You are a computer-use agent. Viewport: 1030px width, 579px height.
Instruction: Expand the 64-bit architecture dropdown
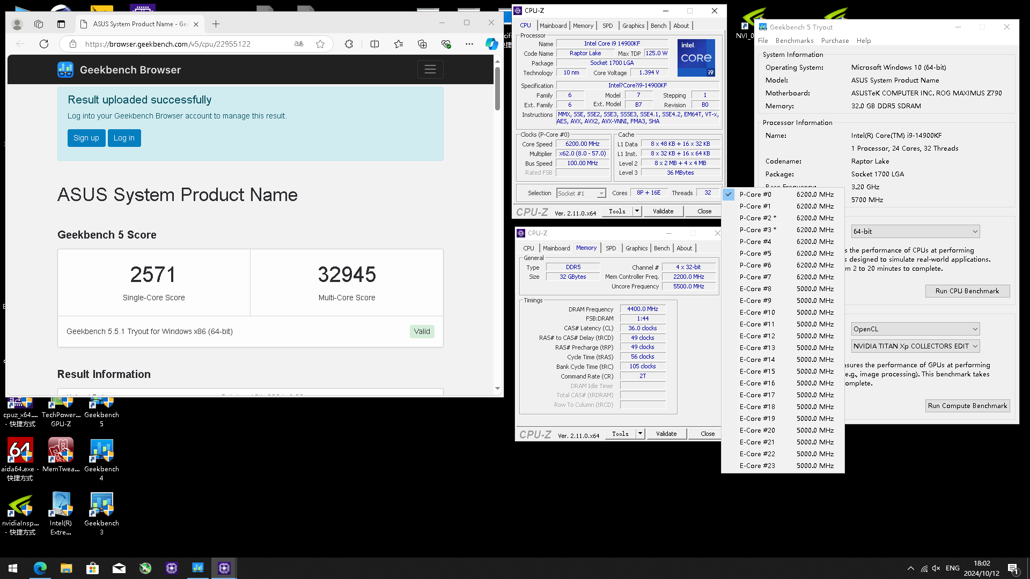tap(915, 232)
